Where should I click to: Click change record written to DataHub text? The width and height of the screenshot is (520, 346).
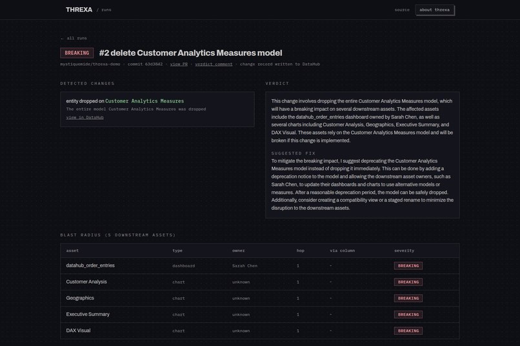tap(280, 64)
